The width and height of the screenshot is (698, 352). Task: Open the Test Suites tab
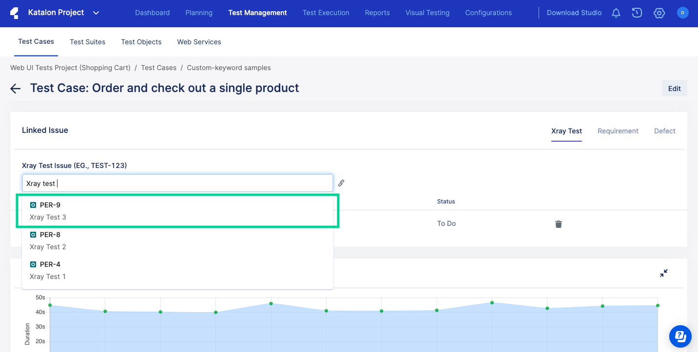coord(87,42)
